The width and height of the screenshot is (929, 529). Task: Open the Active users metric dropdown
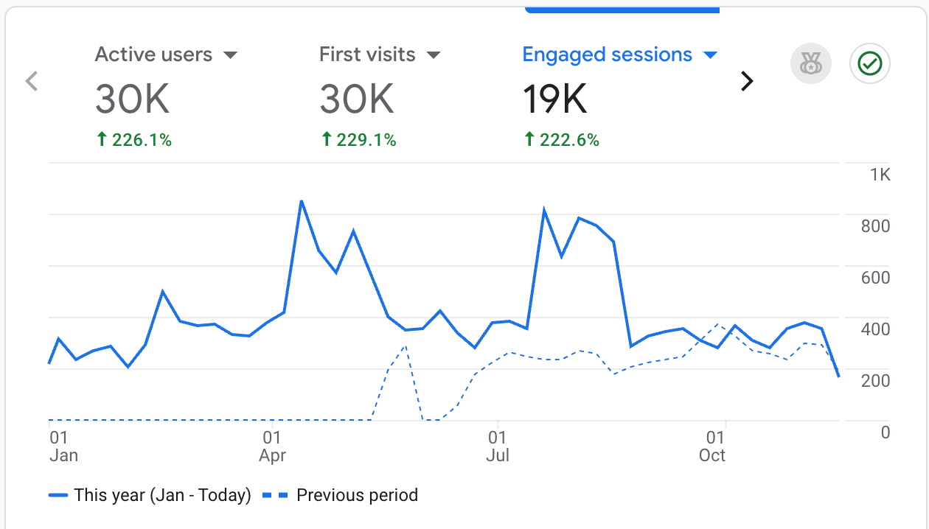pos(230,55)
